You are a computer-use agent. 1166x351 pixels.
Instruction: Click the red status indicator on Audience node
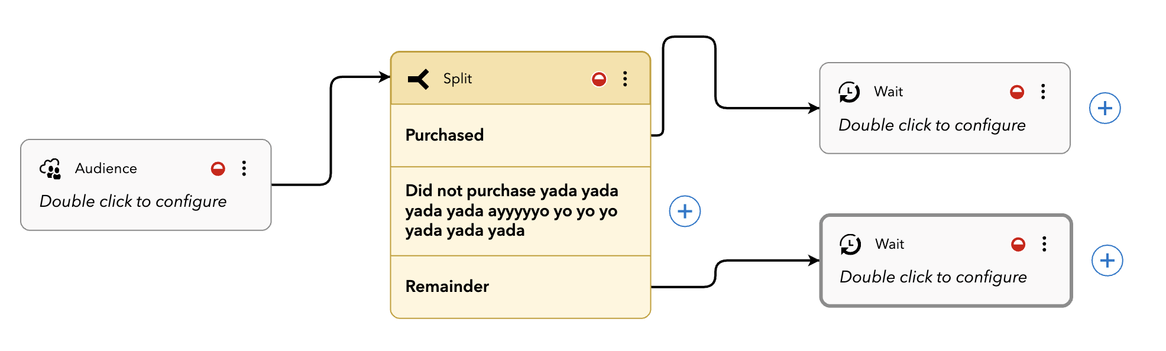pos(218,169)
